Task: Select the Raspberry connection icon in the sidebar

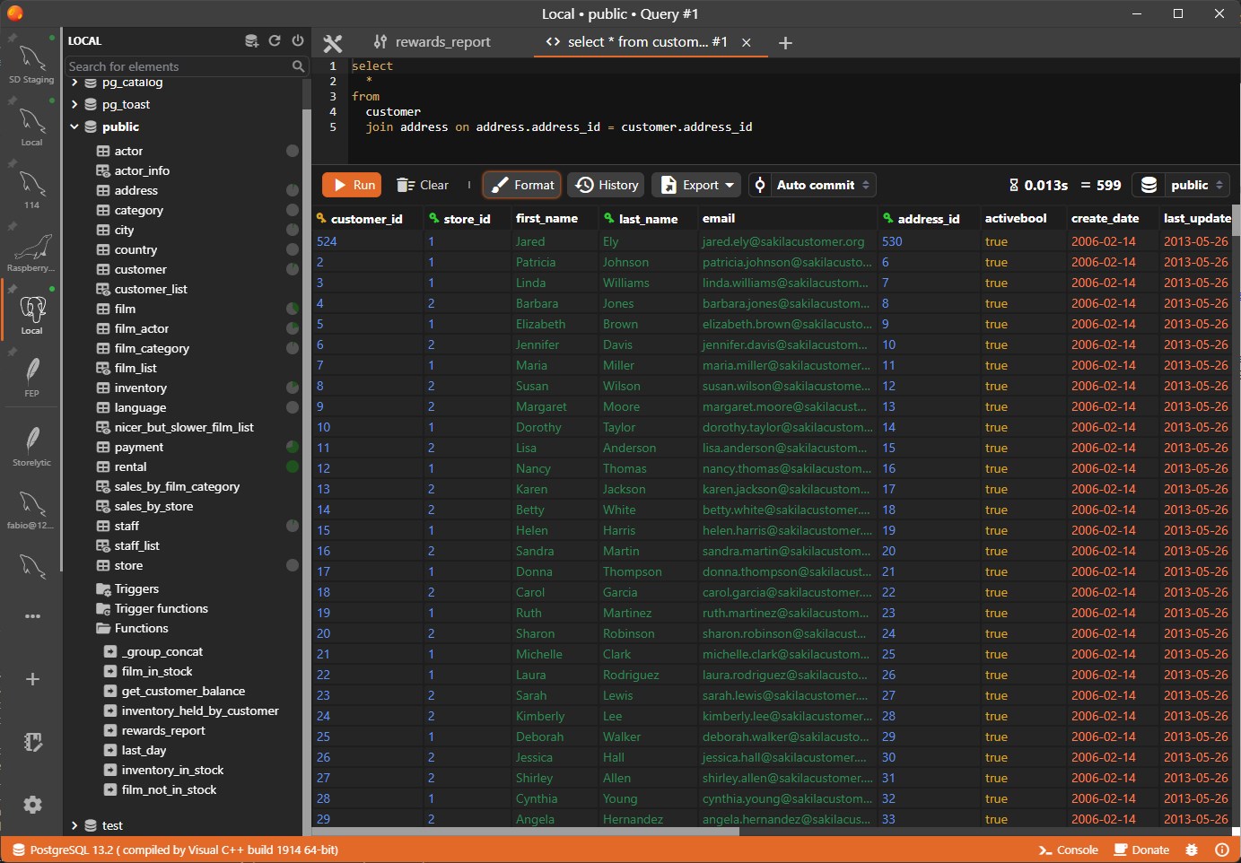Action: tap(32, 250)
